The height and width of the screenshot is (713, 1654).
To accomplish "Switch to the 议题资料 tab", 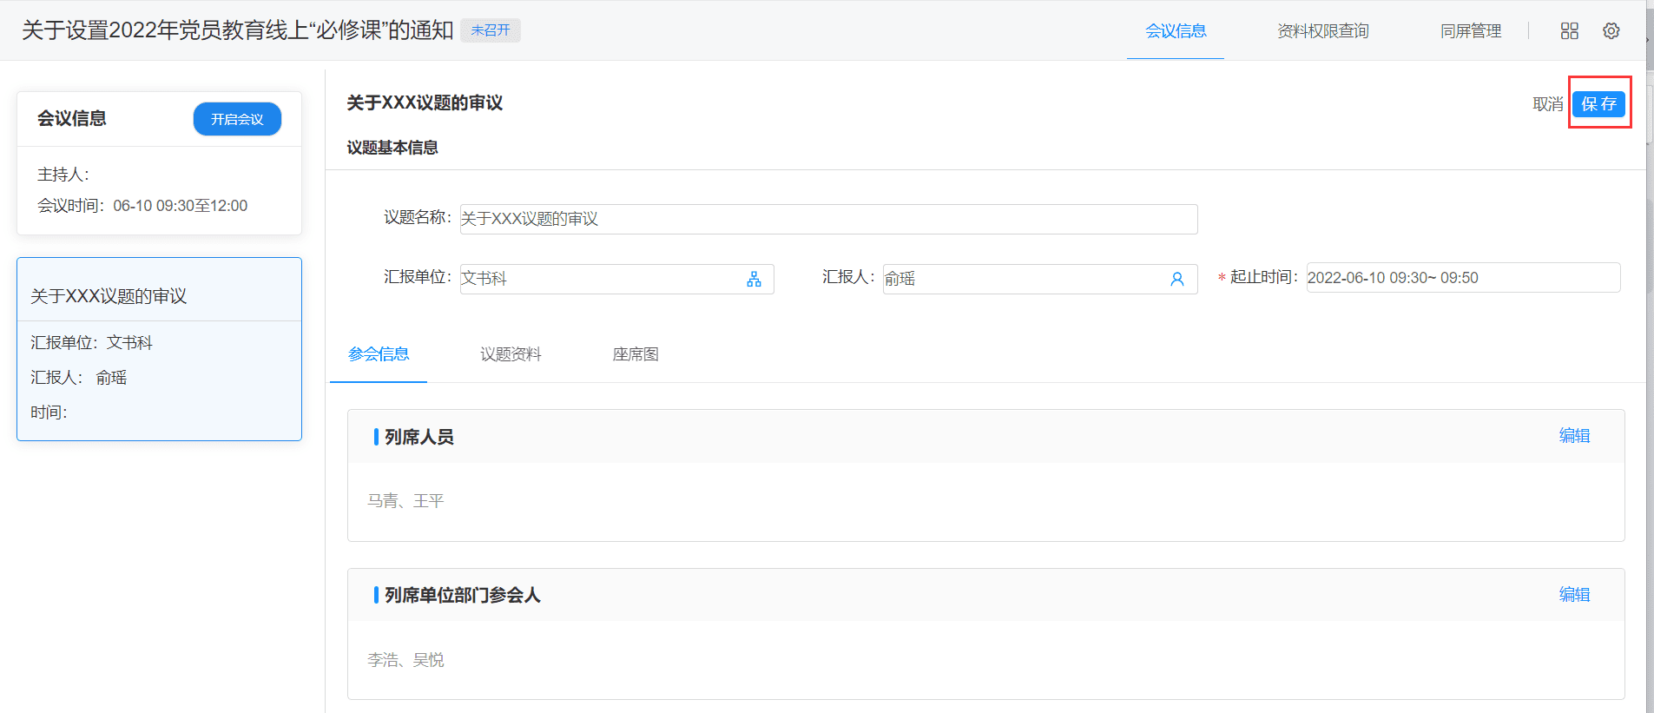I will point(511,354).
